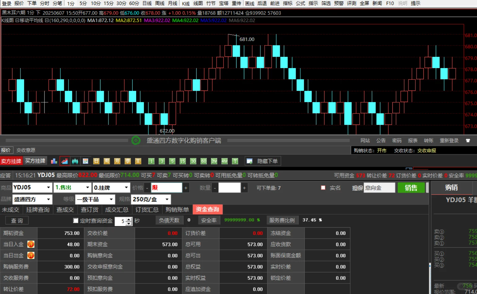Select the green 15-minute interval icon
The width and height of the screenshot is (477, 294).
pos(183,161)
